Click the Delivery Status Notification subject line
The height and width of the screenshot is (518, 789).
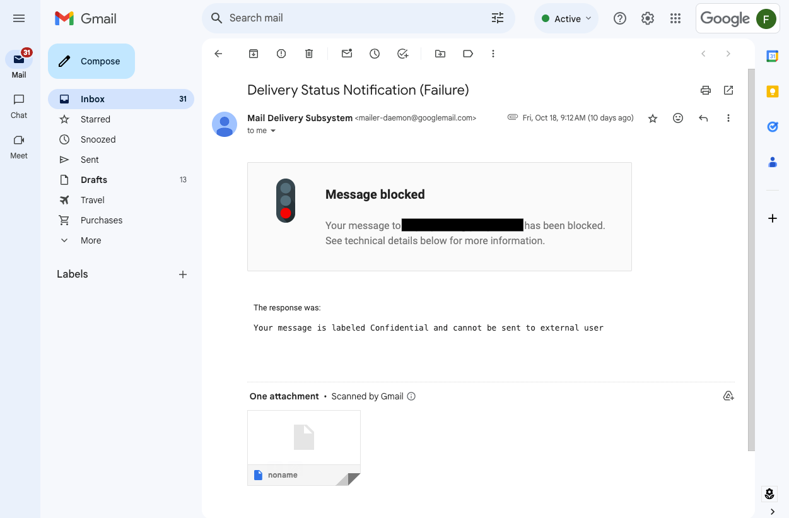coord(358,90)
